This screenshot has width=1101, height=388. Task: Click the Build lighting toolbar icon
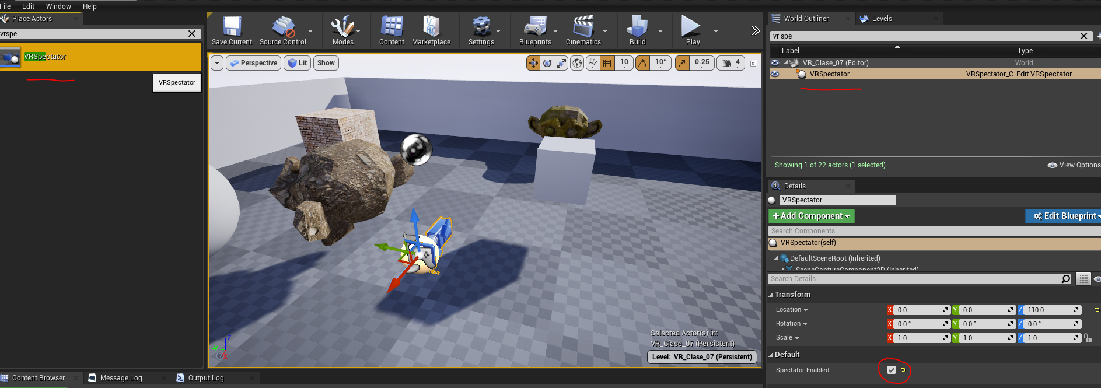click(637, 30)
